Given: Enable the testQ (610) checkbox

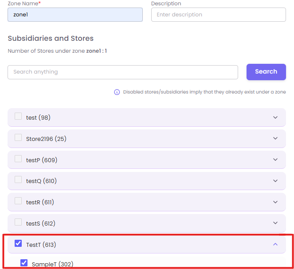Looking at the screenshot, I should coord(18,180).
